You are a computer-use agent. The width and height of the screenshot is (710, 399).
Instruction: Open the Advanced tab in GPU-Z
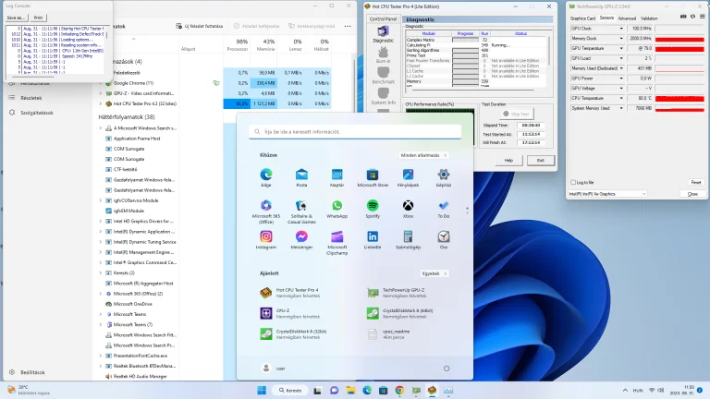[x=627, y=18]
